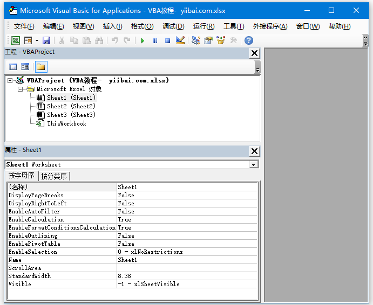Select Sheet3 (Sheet3) in project tree
Viewport: 373px width, 305px height.
pos(71,115)
